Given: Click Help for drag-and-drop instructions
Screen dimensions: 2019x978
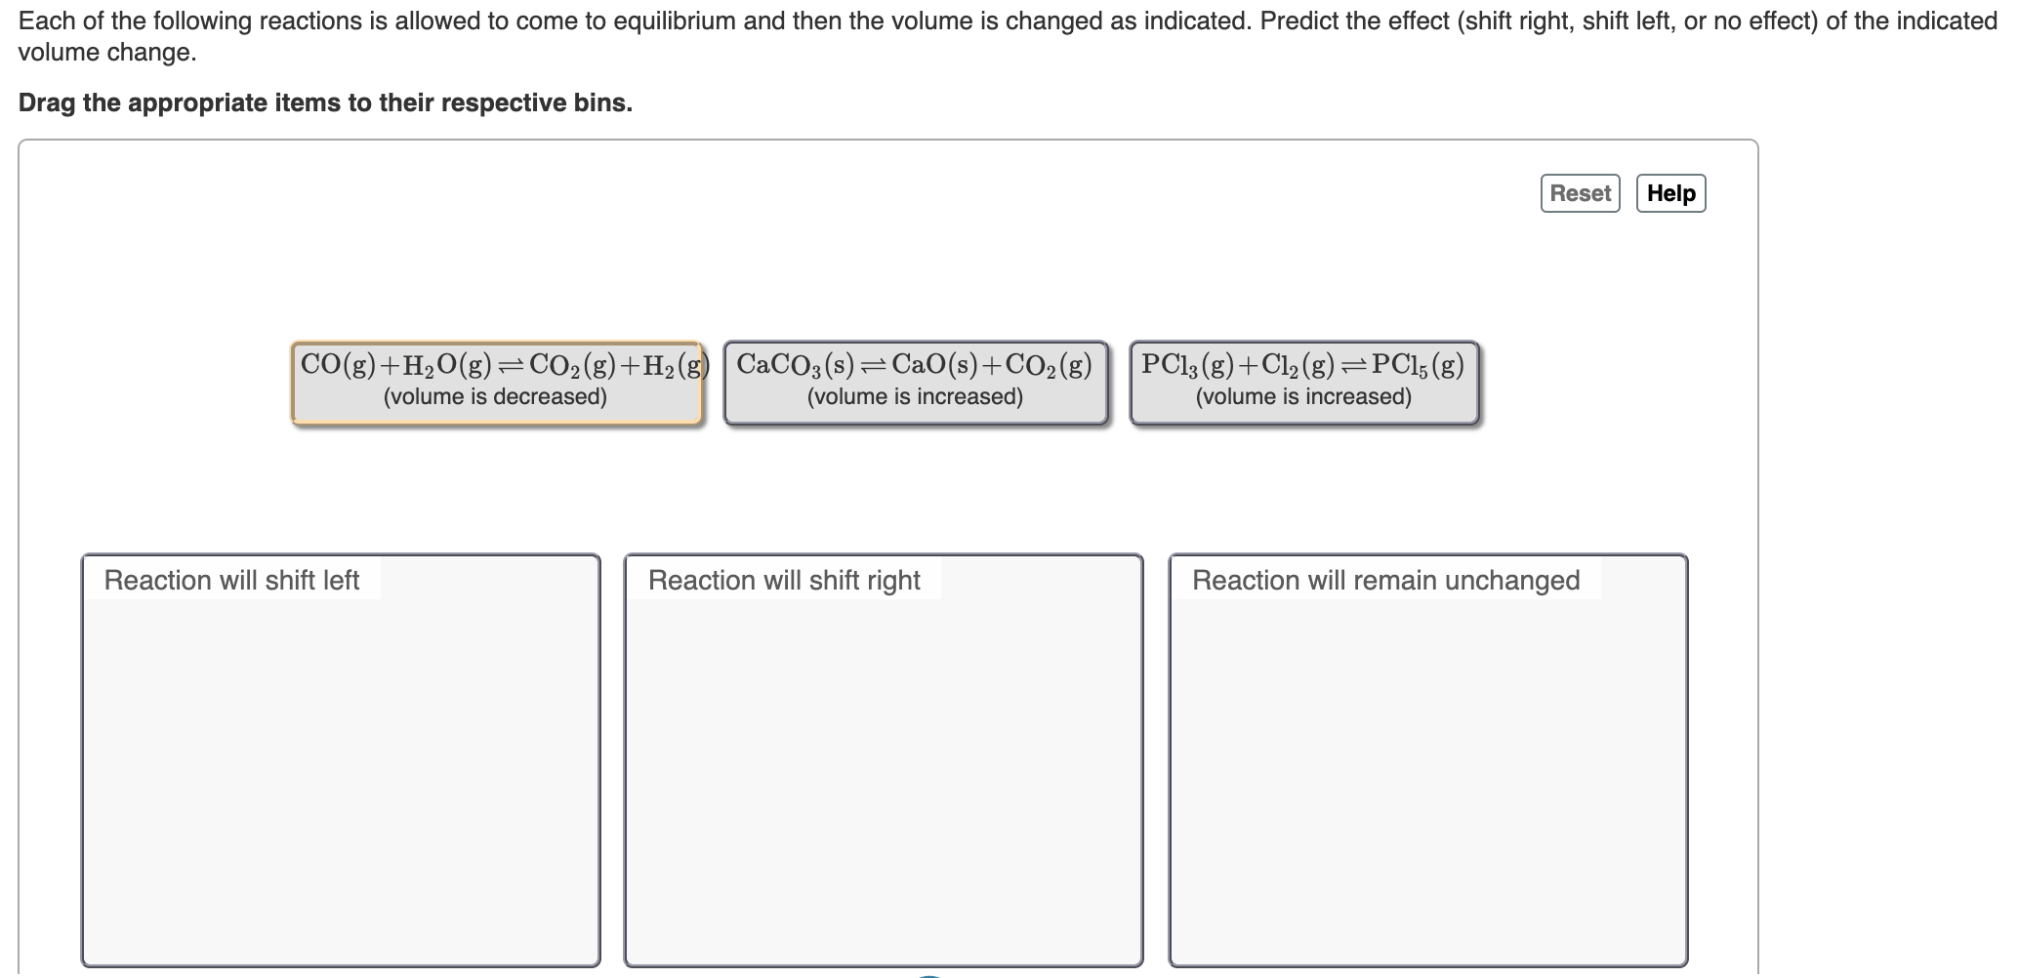Looking at the screenshot, I should (x=1670, y=192).
